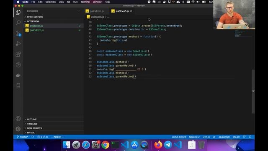The width and height of the screenshot is (268, 151).
Task: Open Firefox from the Dock
Action: point(158,145)
